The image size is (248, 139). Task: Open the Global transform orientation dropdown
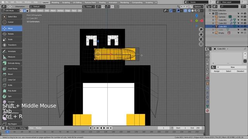tap(89, 7)
